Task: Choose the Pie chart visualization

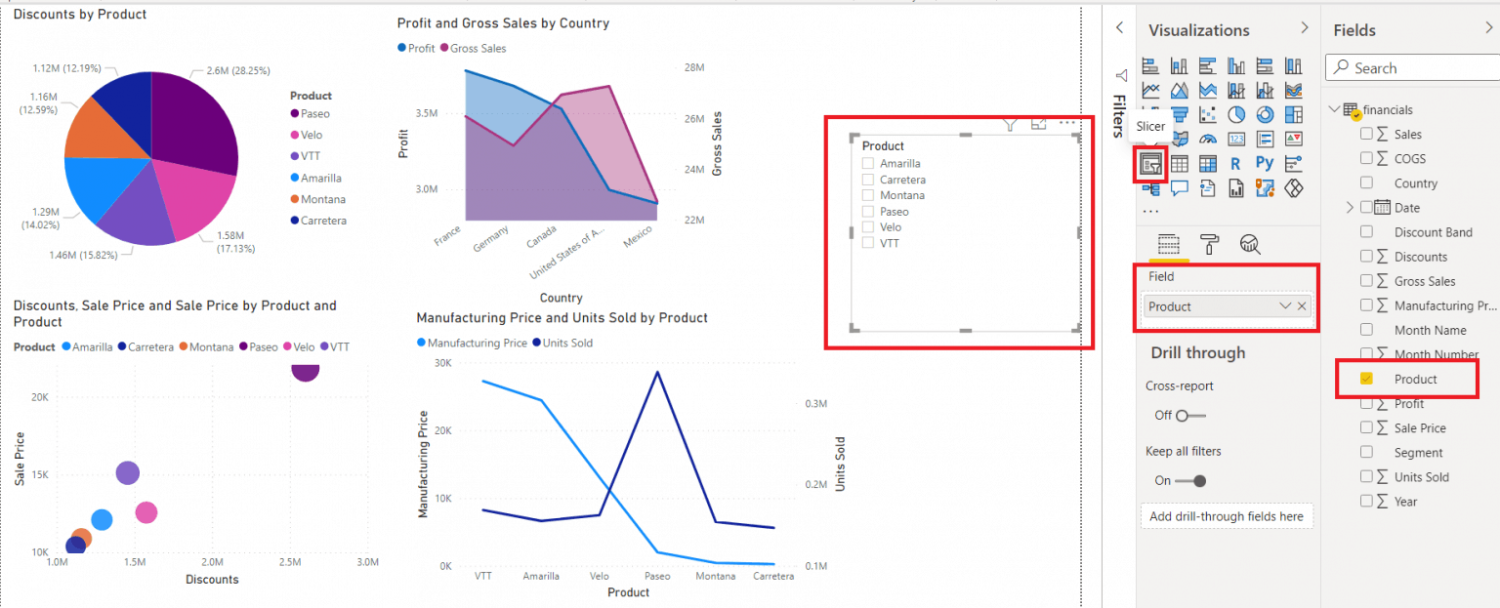Action: [x=1236, y=114]
